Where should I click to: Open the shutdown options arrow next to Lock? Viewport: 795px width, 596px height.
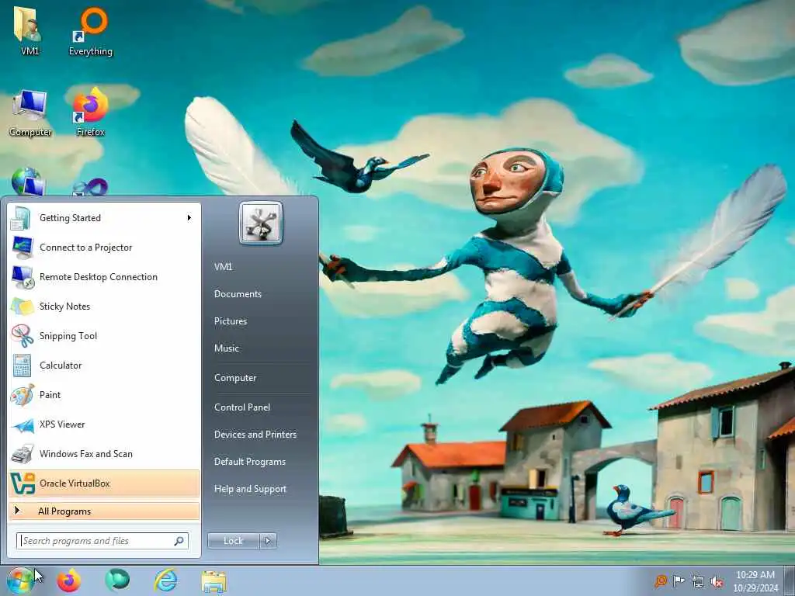click(268, 541)
